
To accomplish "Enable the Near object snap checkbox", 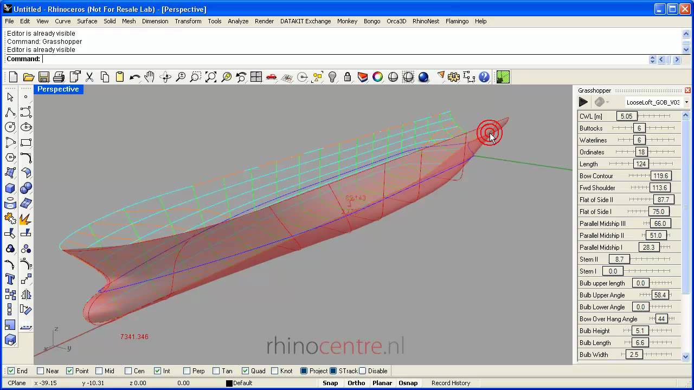I will tap(41, 371).
